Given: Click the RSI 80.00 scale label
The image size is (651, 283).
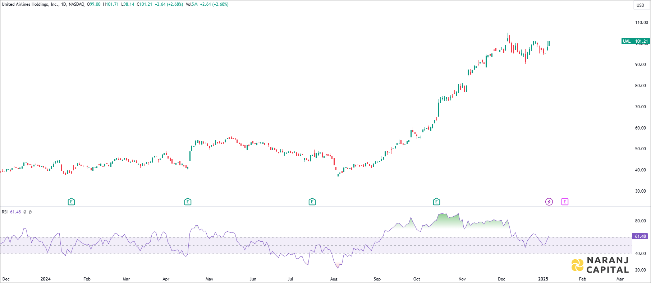Looking at the screenshot, I should pos(640,221).
